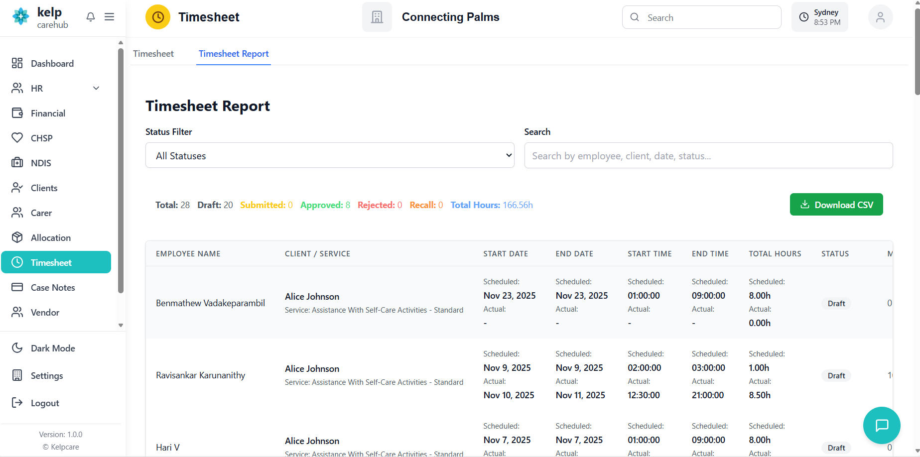Open the Sydney timezone selector
The image size is (920, 457).
819,17
